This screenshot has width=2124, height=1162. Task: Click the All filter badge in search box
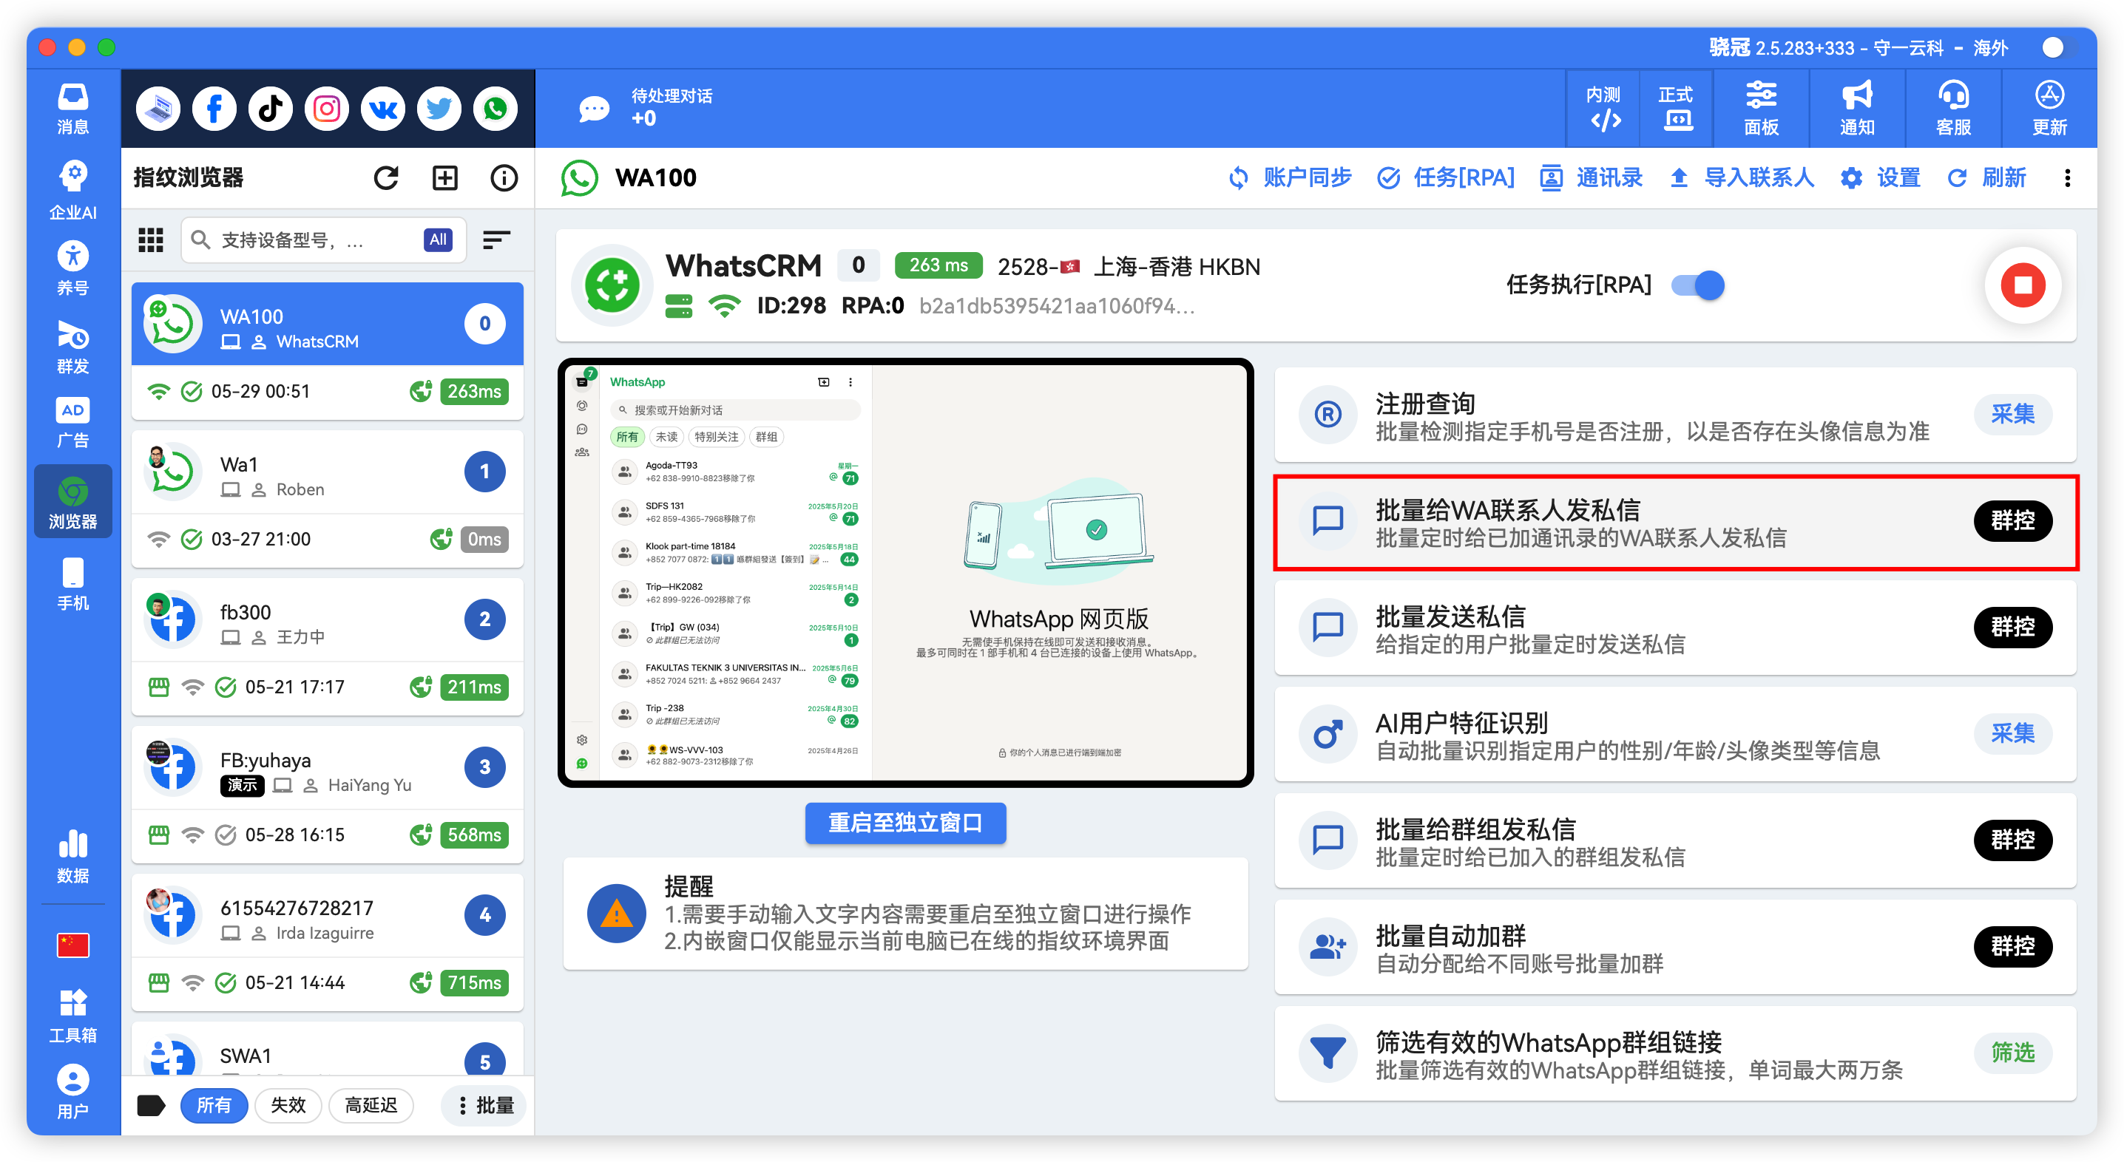click(x=438, y=239)
